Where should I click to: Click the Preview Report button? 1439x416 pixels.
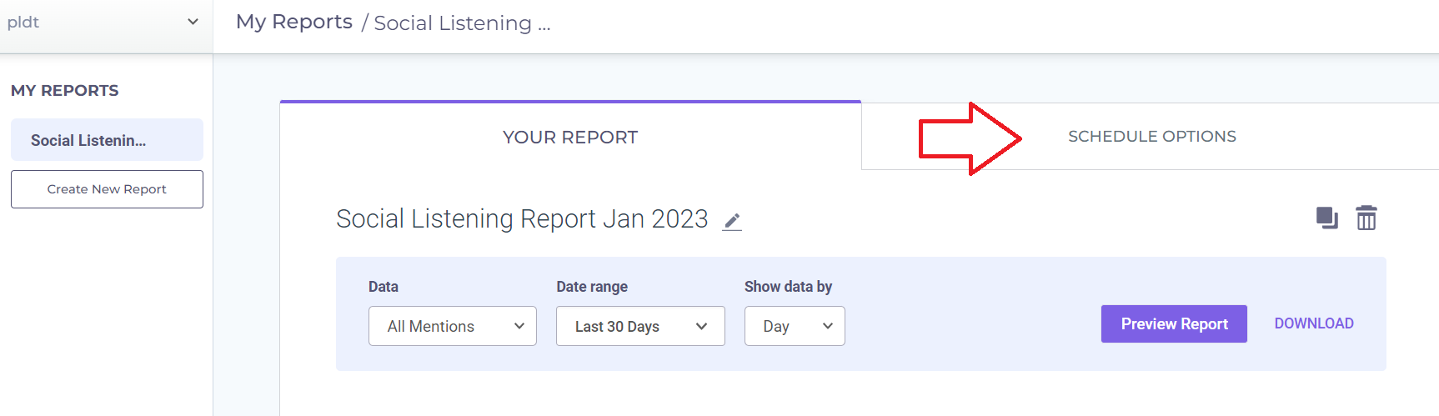pyautogui.click(x=1174, y=323)
